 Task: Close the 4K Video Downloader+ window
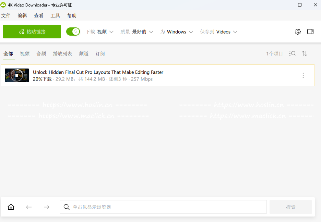pos(316,5)
